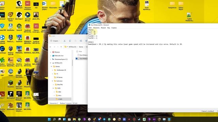Open the Создать dropdown in Explorer

pyautogui.click(x=55, y=41)
